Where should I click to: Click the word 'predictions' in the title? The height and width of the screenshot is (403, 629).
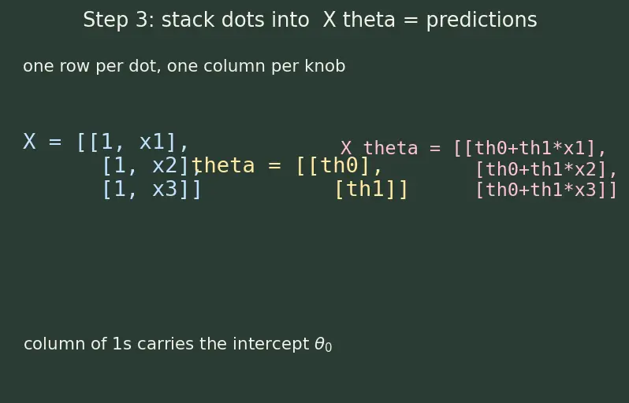(482, 20)
